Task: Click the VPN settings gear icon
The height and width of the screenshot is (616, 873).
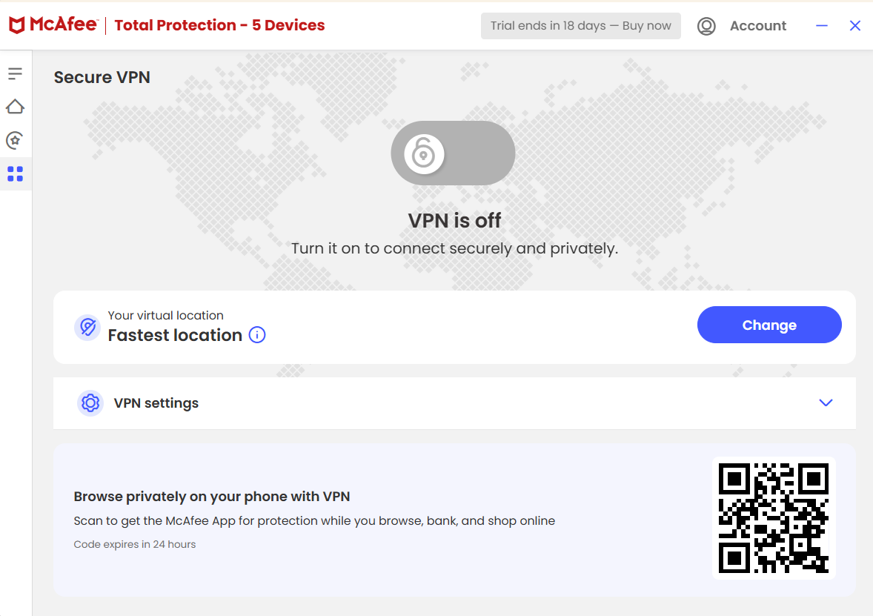Action: [x=90, y=403]
